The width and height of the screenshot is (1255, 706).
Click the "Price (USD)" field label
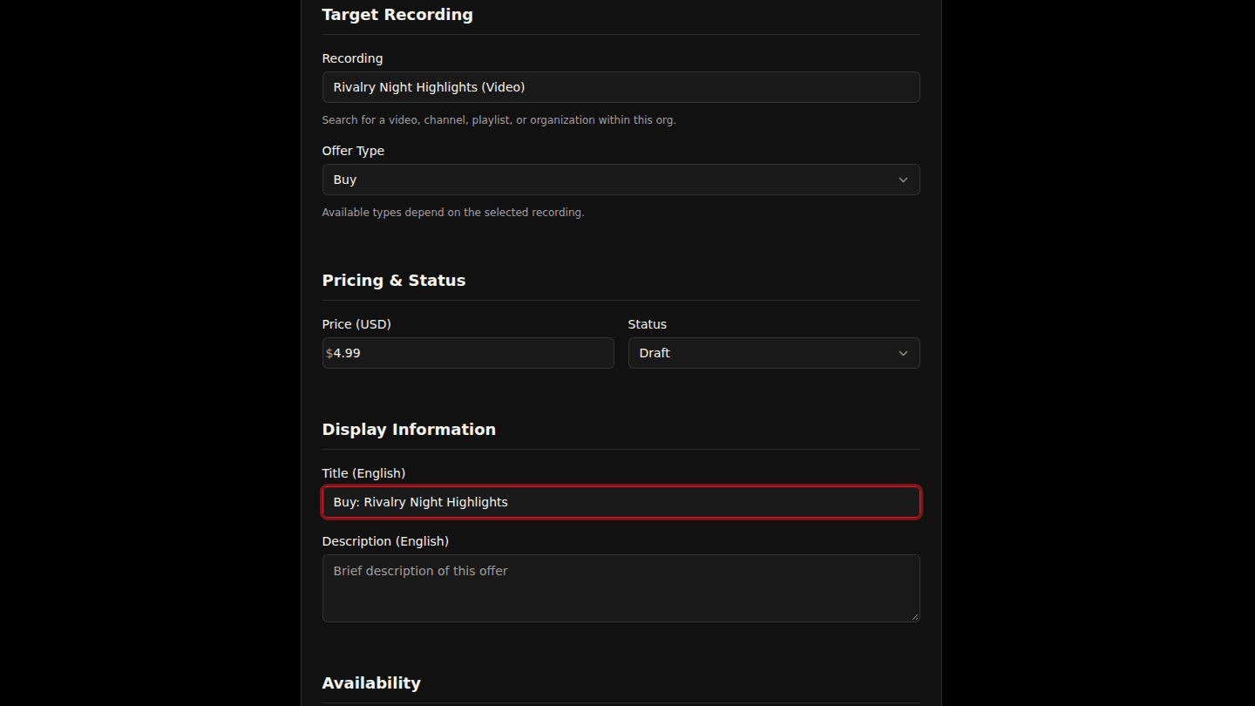tap(356, 324)
